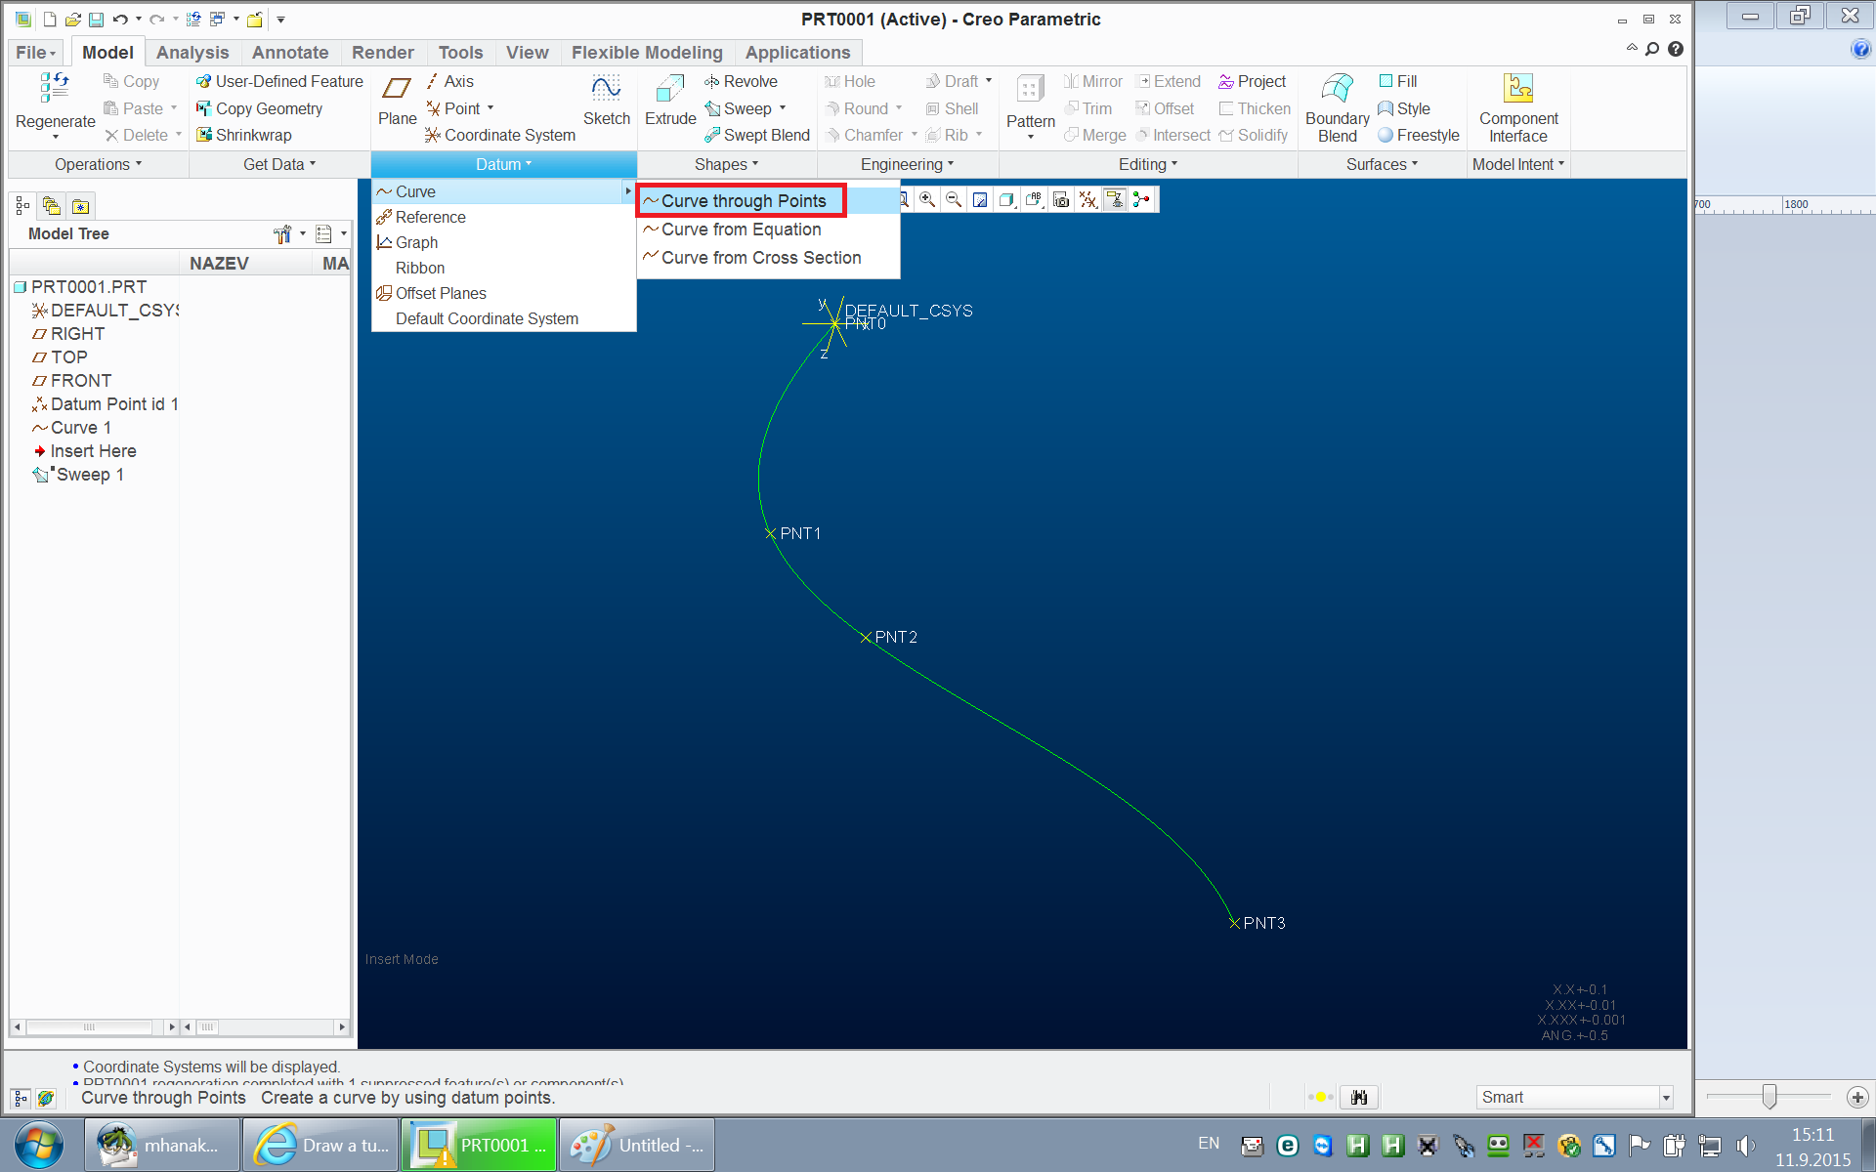1876x1172 pixels.
Task: Start the Sketch tool
Action: pos(607,101)
